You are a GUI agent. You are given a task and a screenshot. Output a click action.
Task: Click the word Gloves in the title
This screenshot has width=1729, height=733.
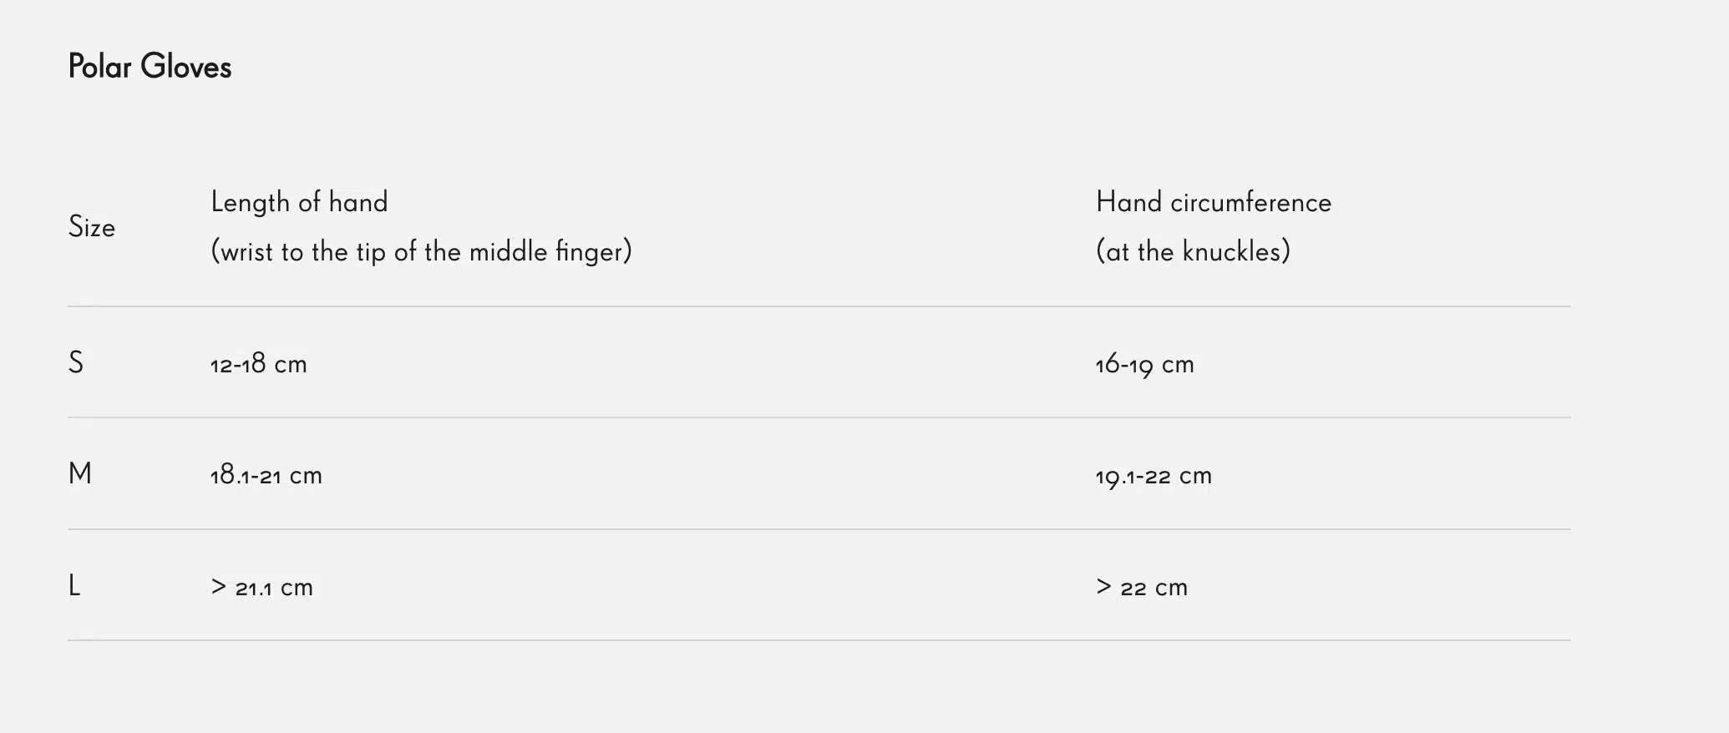[185, 67]
